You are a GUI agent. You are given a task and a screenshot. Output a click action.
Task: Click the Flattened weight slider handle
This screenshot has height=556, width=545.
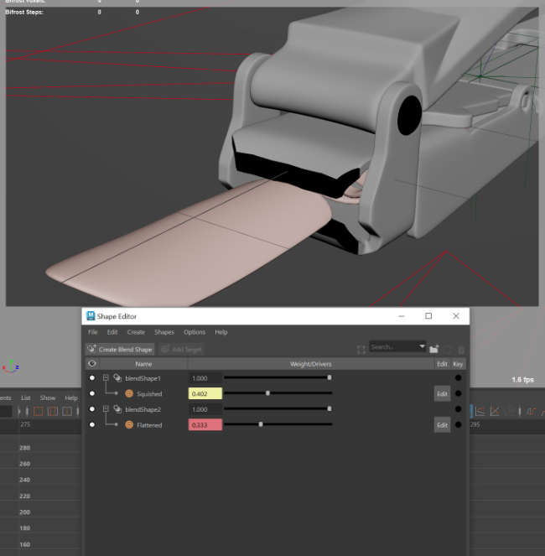coord(261,424)
